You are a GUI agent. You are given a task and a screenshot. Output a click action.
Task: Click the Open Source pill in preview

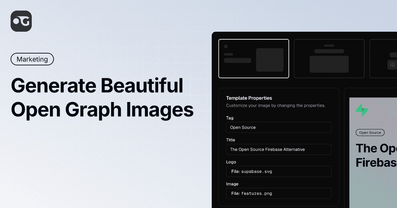(x=370, y=133)
